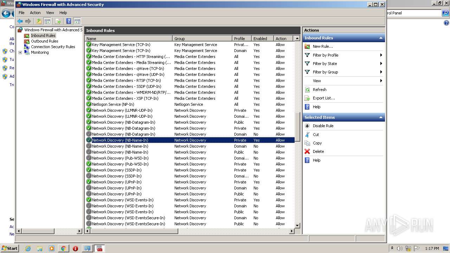Select Network Discovery (NB-Datagram-In) Public rule

(x=190, y=122)
